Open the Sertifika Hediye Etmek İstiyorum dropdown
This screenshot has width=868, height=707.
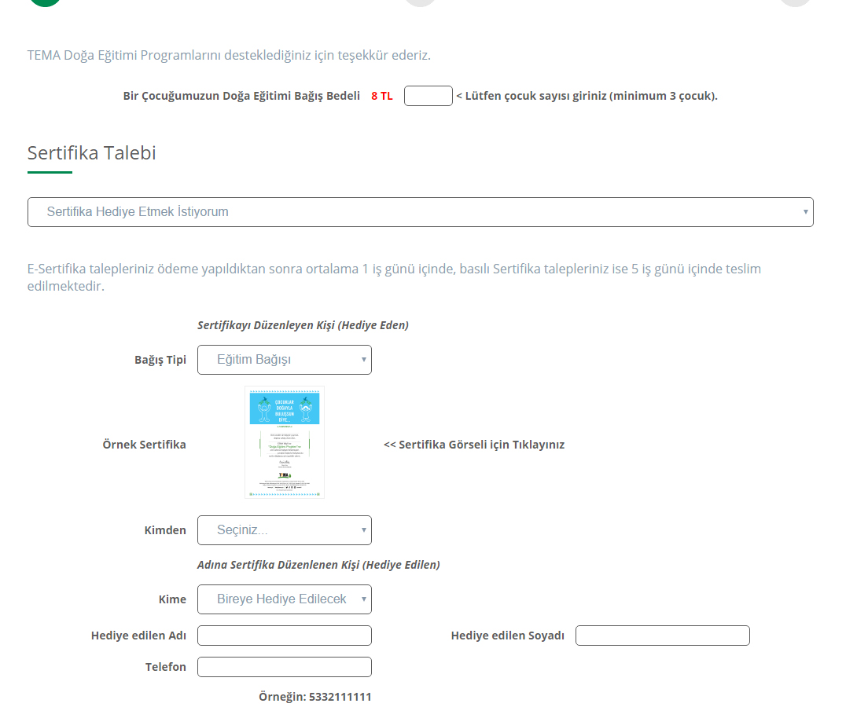click(x=420, y=212)
